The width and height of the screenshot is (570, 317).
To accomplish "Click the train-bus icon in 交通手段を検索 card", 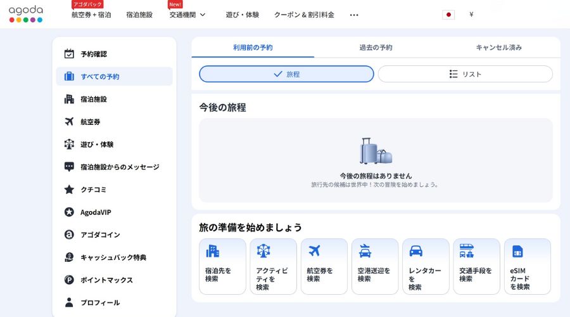I will (x=466, y=251).
